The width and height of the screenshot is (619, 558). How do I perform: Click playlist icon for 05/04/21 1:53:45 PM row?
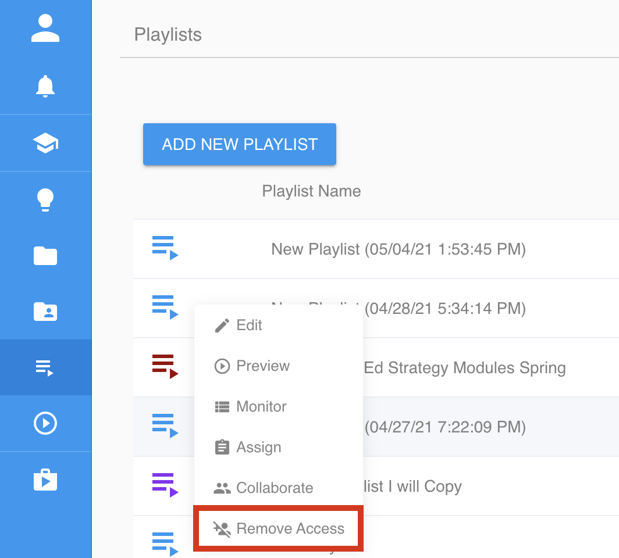pos(165,248)
